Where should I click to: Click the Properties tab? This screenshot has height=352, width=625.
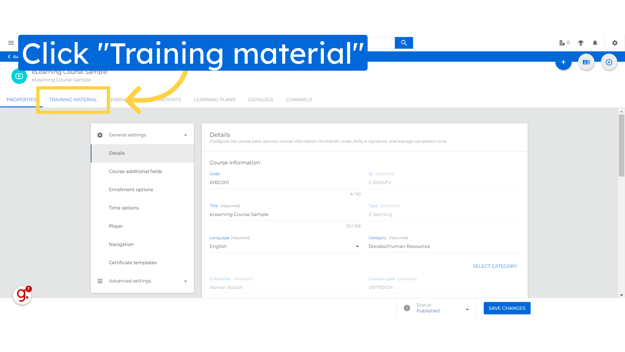[21, 99]
